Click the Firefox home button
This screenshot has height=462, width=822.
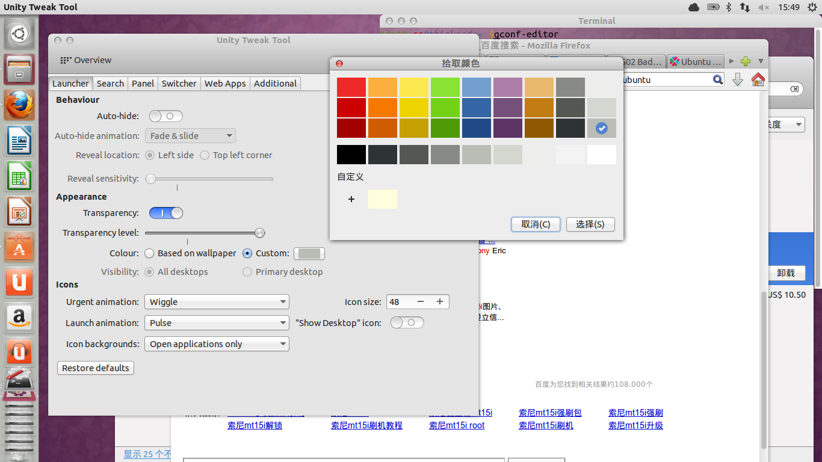[x=758, y=79]
